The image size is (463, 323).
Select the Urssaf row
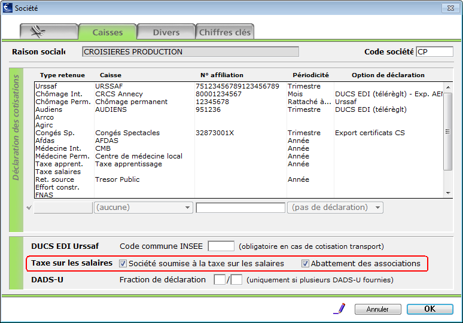[239, 86]
